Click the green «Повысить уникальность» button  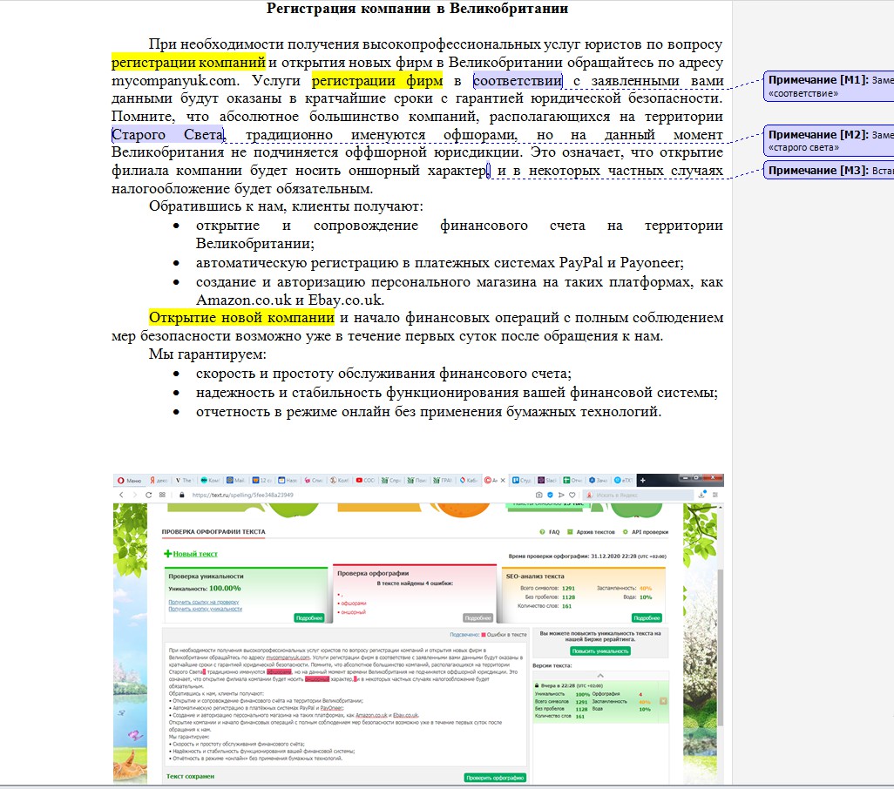tap(599, 651)
